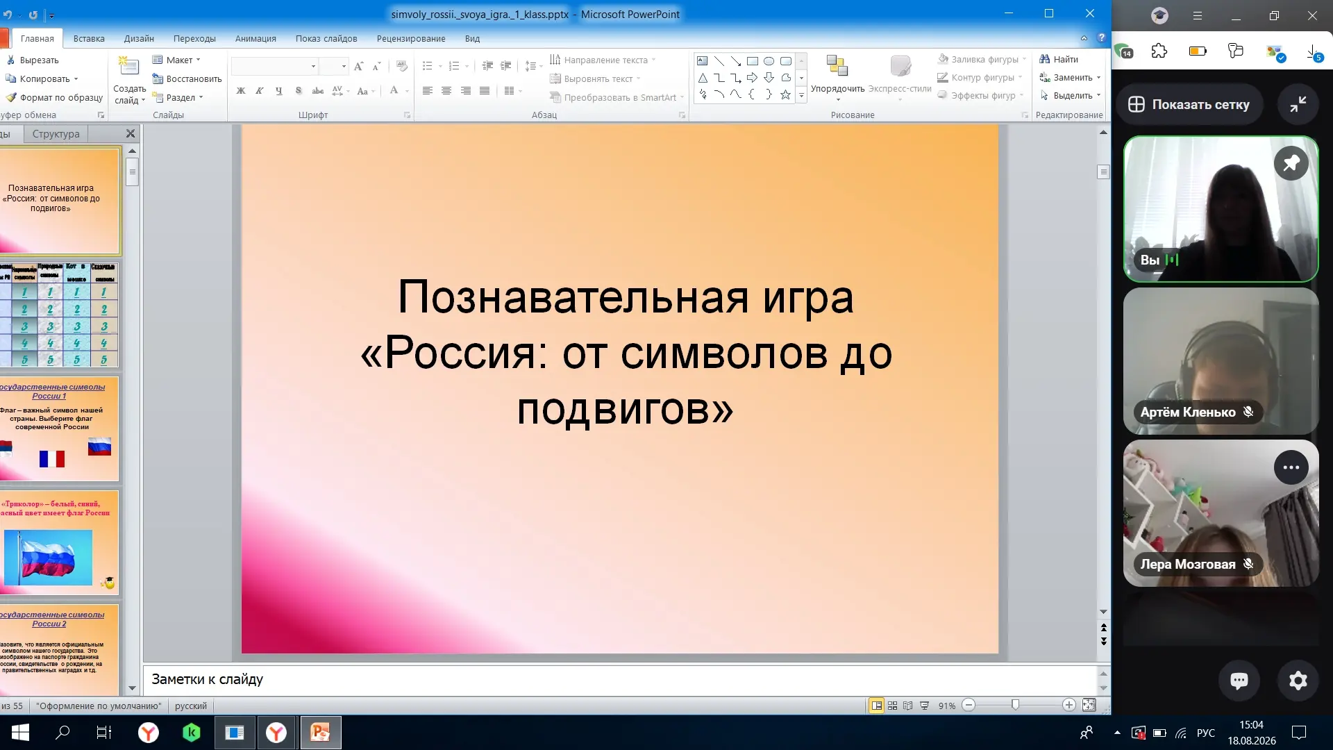The height and width of the screenshot is (750, 1333).
Task: Open the Select (Выделить) dropdown
Action: coord(1098,96)
